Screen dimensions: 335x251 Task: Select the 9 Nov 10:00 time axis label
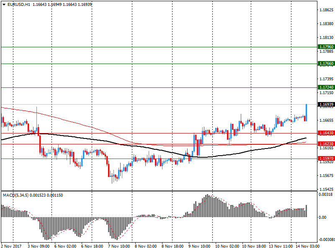[x=199, y=246]
